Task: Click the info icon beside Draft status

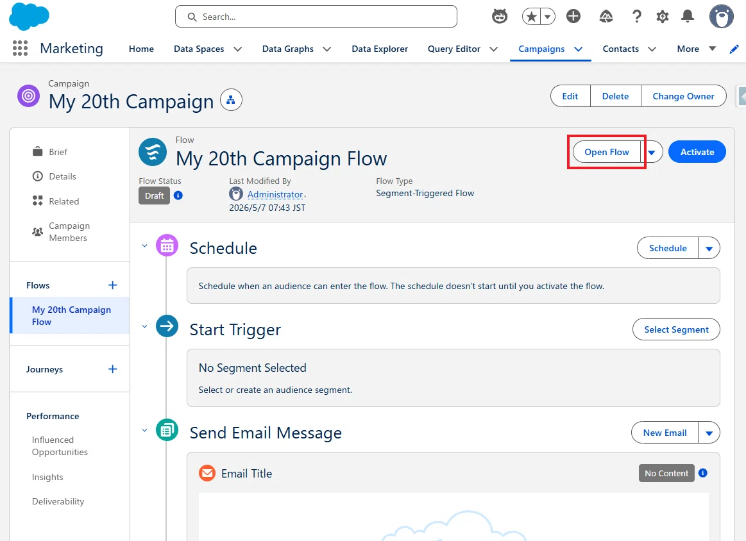Action: click(178, 196)
